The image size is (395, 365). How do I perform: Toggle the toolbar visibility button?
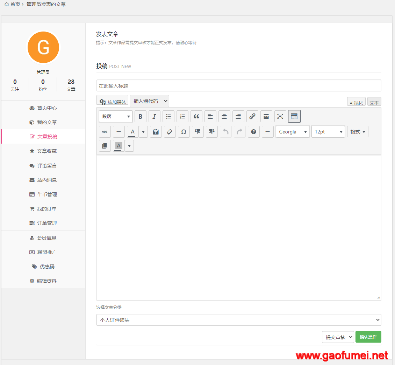[294, 116]
